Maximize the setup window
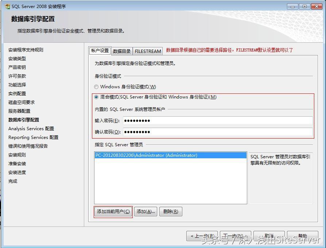Screen dimensions: 326x248 304,7
